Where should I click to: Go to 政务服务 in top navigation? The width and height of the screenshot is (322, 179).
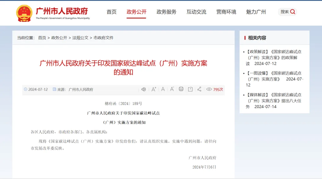click(x=166, y=12)
